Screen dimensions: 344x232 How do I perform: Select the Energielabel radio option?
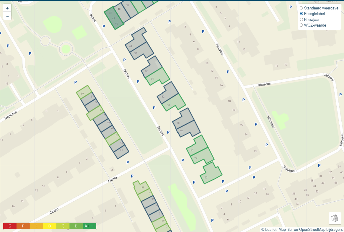coord(301,14)
